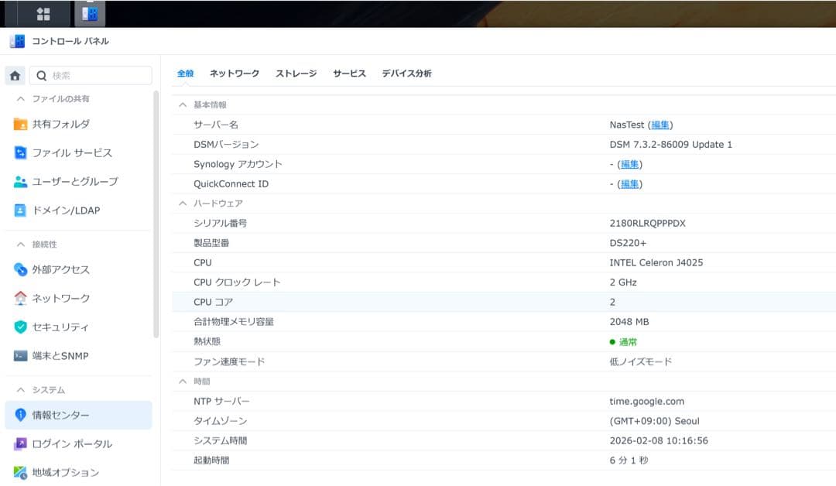Collapse the 基本情報 section
836x486 pixels.
tap(182, 104)
